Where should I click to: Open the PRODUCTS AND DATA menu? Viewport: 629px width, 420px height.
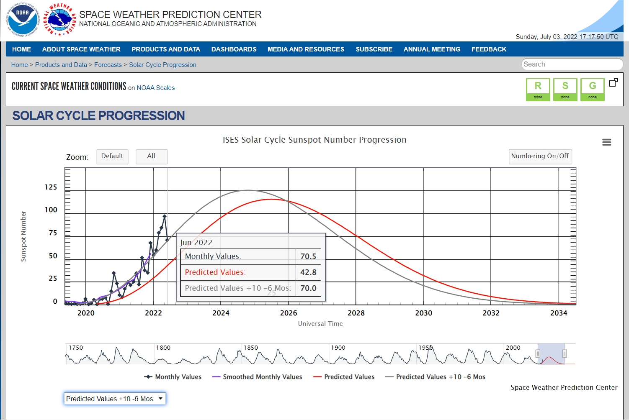(x=166, y=49)
